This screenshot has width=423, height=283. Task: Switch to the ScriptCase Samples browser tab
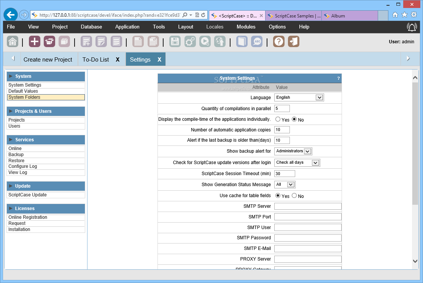(x=294, y=16)
